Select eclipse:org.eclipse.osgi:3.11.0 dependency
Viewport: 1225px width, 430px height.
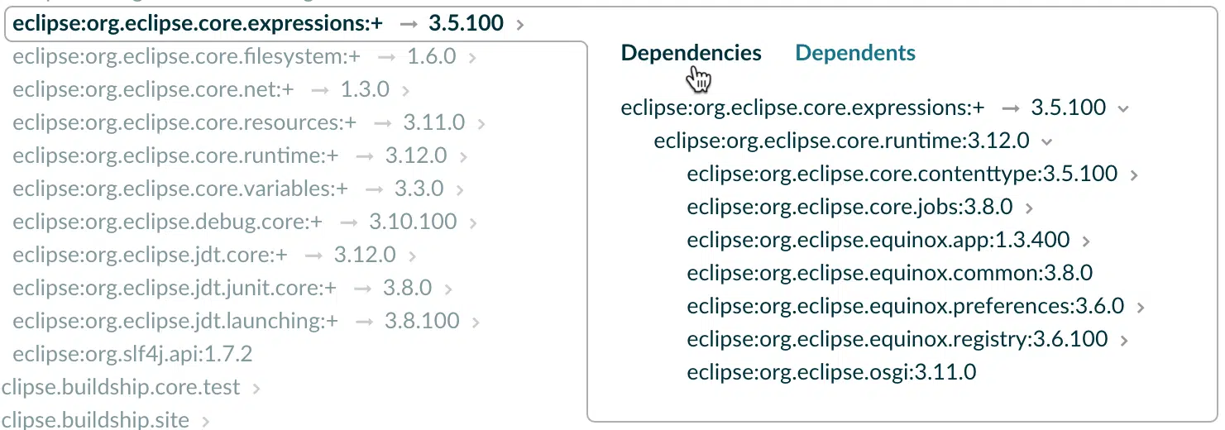[x=831, y=372]
